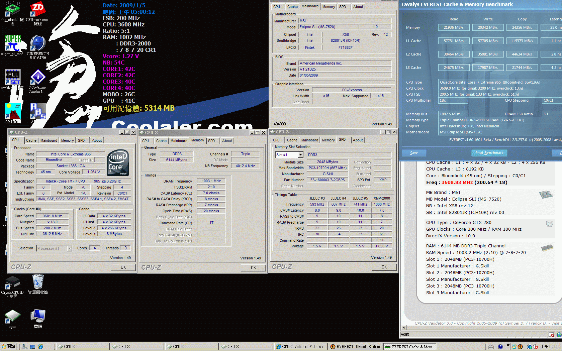Launch the CPUmark.exe desktop shortcut
The image size is (562, 351).
coord(38,13)
